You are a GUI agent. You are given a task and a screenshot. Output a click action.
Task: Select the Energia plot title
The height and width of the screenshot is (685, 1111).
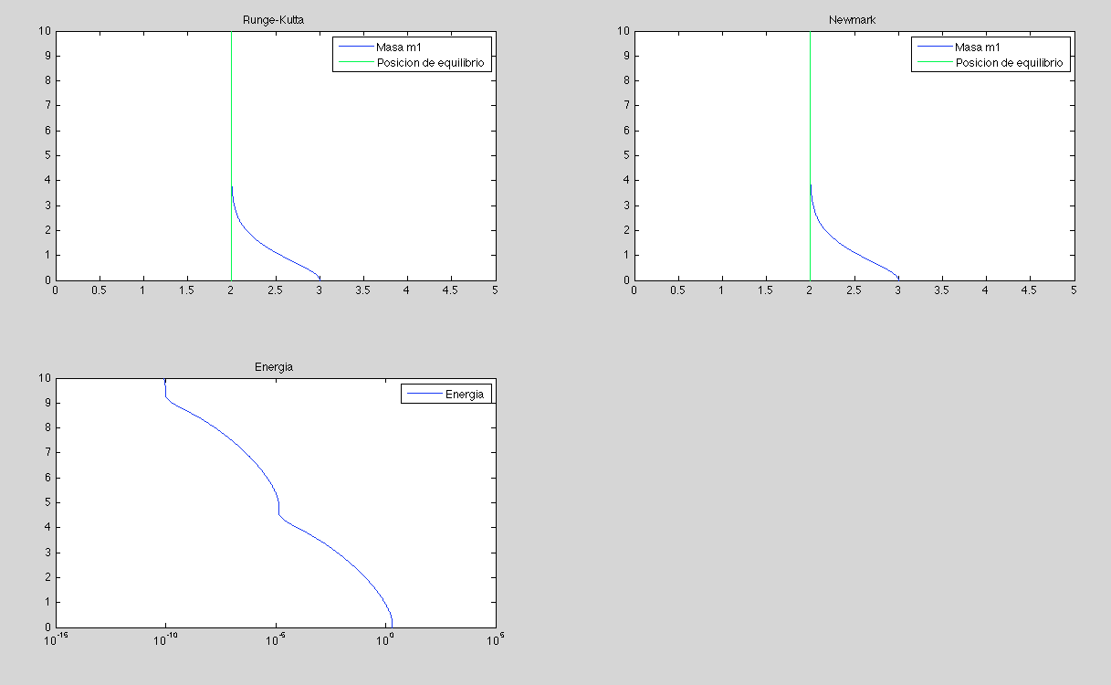click(274, 367)
